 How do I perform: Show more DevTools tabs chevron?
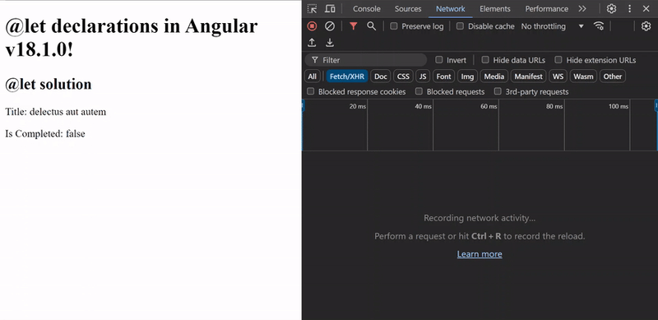(x=582, y=9)
